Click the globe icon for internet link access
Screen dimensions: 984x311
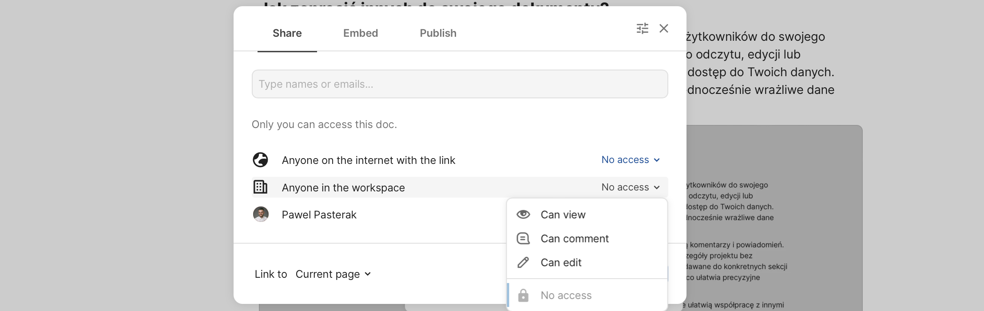click(x=260, y=160)
